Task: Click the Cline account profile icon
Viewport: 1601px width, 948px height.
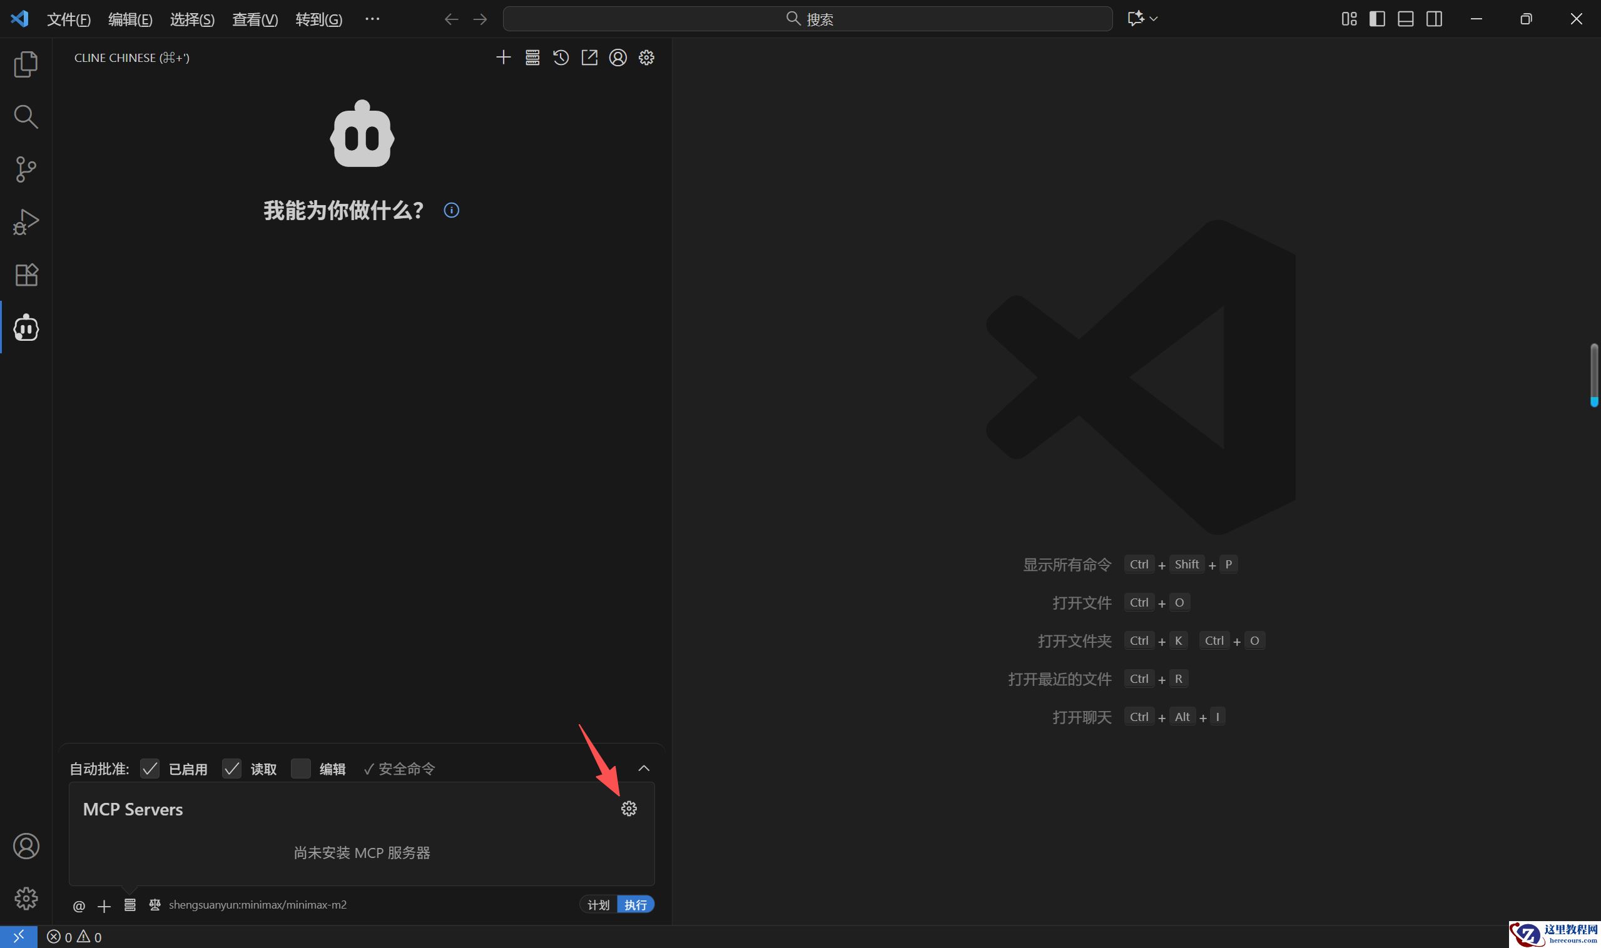Action: [x=618, y=58]
